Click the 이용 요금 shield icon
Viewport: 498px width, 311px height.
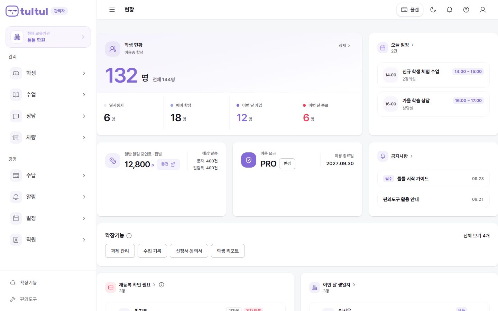pos(249,160)
